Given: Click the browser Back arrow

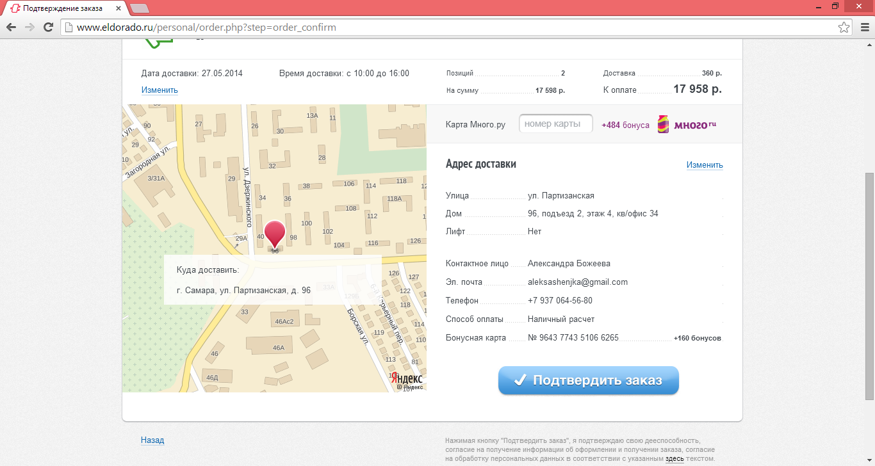Looking at the screenshot, I should 11,28.
